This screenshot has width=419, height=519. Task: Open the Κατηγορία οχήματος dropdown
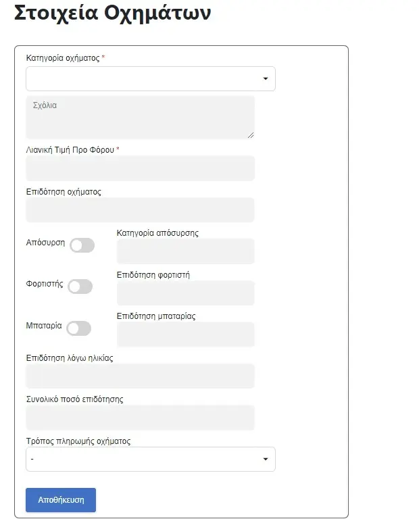coord(150,78)
